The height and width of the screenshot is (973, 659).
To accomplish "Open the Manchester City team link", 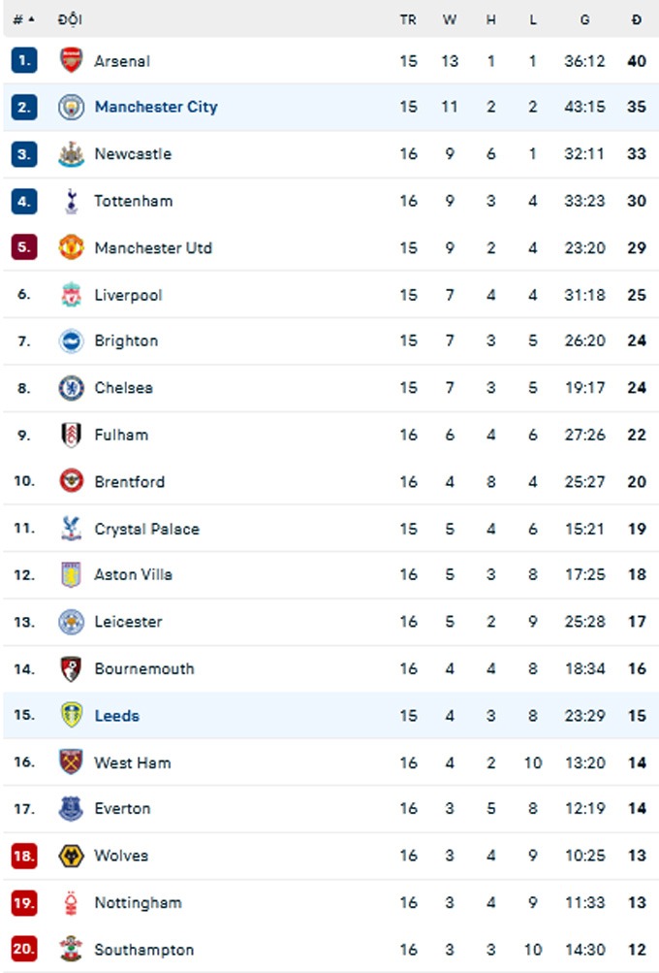I will [x=155, y=107].
